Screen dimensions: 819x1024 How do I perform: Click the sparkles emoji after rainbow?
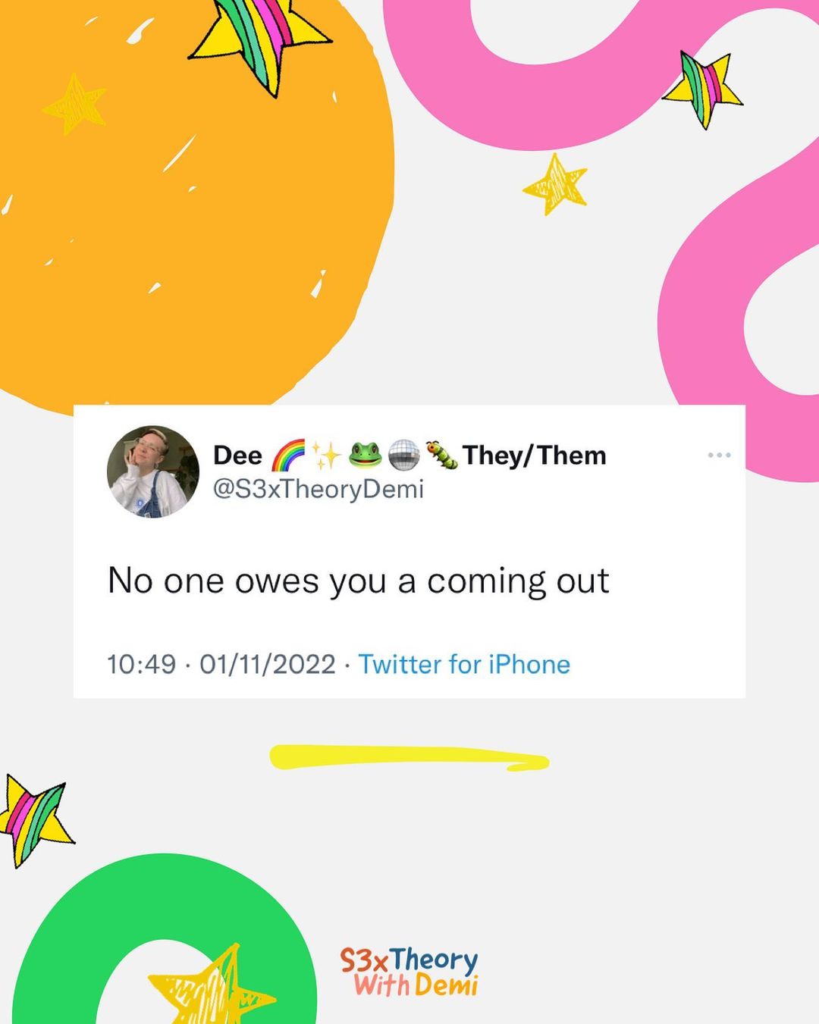[x=327, y=455]
